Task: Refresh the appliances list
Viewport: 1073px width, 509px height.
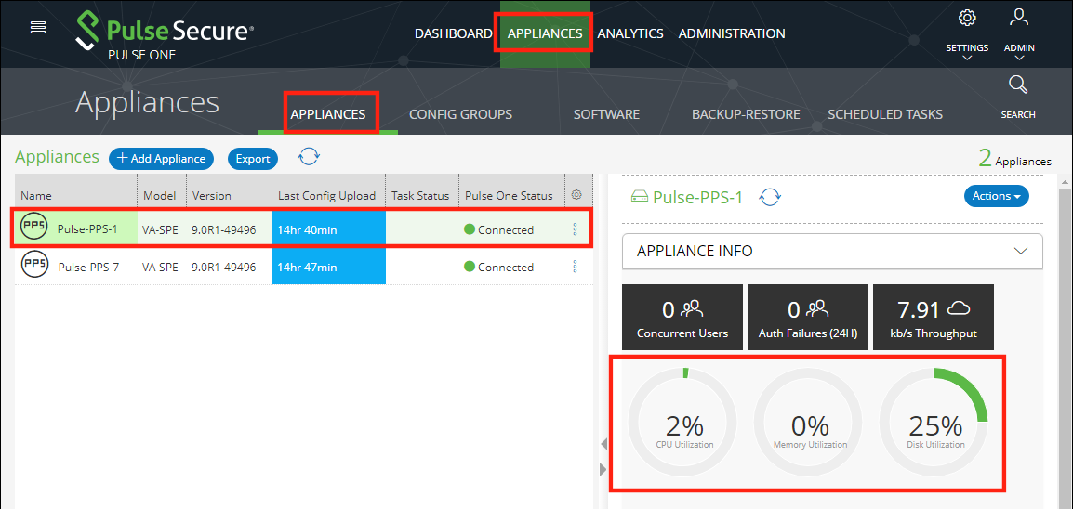Action: point(309,158)
